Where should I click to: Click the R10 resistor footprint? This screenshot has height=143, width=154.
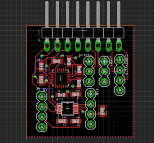[x=42, y=67]
